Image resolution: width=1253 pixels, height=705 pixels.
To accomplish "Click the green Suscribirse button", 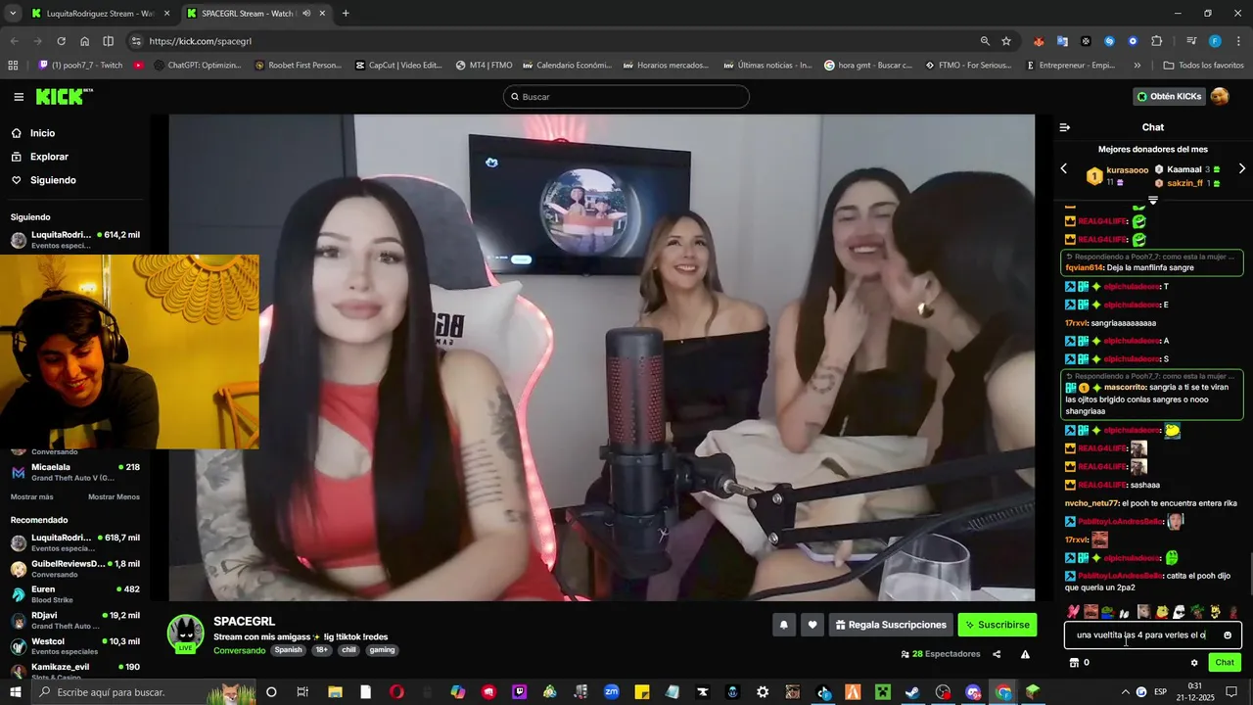I will pos(998,625).
